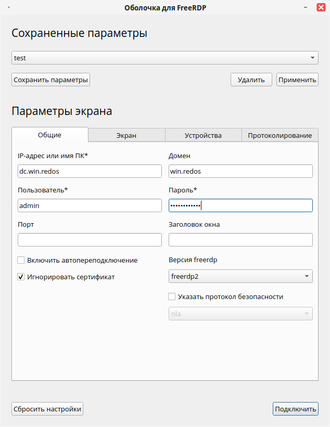Click 'Сохранить параметры' button
Image resolution: width=330 pixels, height=427 pixels.
51,80
